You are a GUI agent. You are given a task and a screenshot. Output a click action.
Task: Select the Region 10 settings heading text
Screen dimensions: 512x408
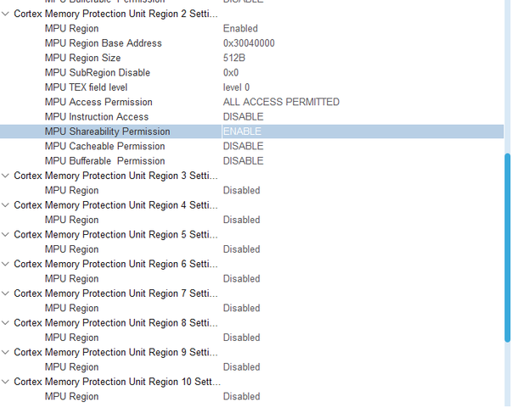[x=117, y=382]
